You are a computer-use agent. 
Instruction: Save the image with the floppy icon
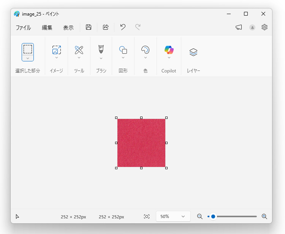[x=89, y=27]
